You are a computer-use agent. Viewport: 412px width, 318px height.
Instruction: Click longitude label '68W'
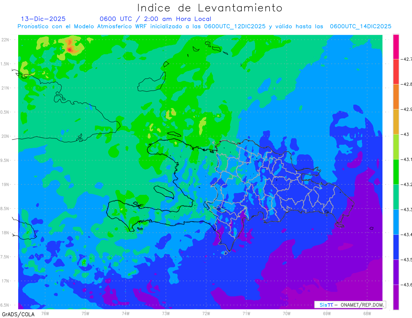coord(367,313)
